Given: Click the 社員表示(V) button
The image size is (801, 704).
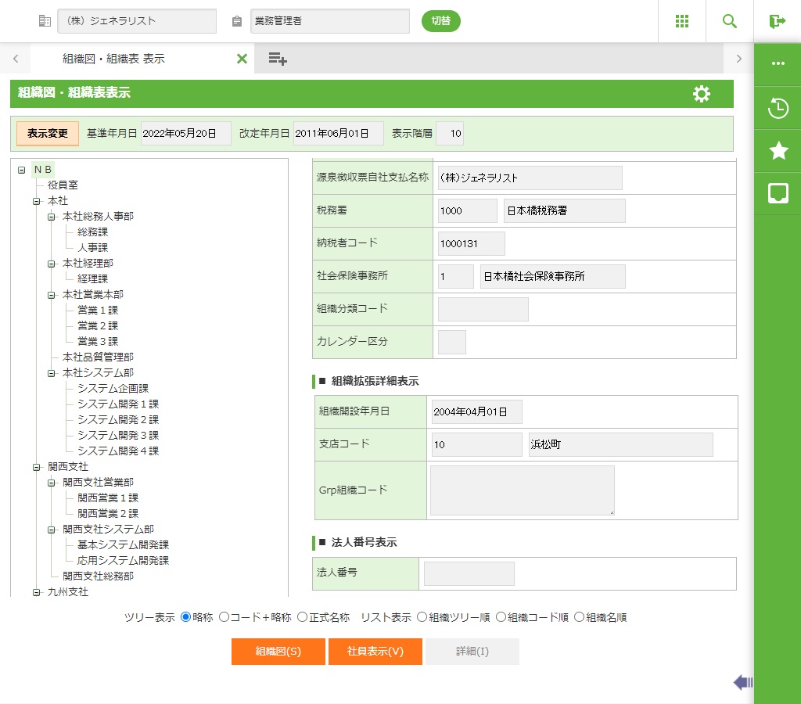Looking at the screenshot, I should tap(375, 652).
